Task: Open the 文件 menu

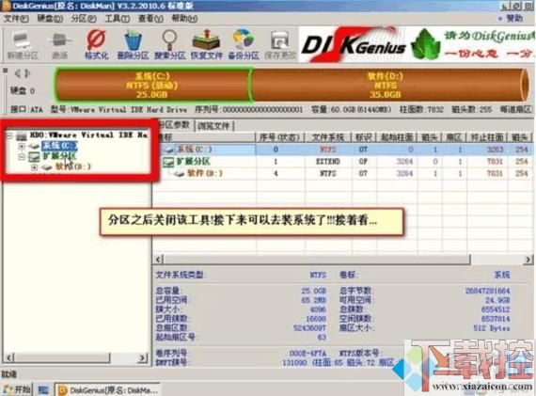Action: tap(16, 19)
